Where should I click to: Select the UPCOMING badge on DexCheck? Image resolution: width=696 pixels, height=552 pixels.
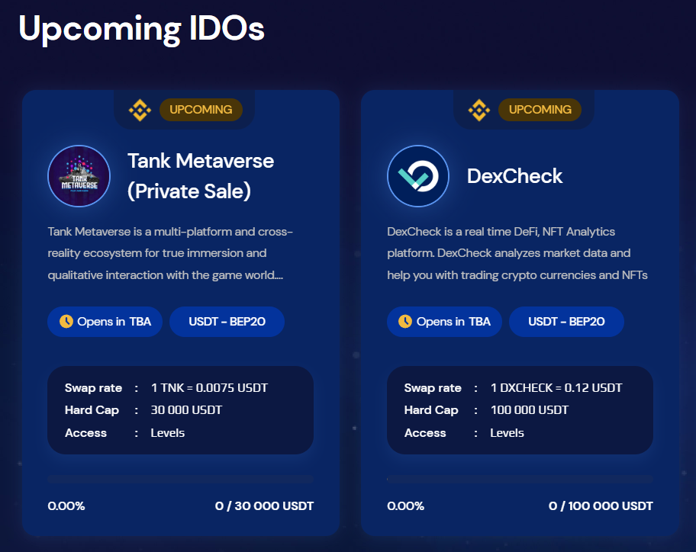coord(540,110)
